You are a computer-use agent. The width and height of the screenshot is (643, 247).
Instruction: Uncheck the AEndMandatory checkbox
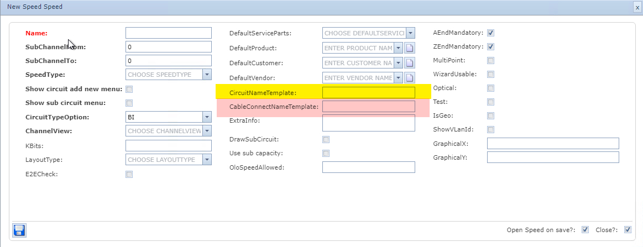click(490, 33)
